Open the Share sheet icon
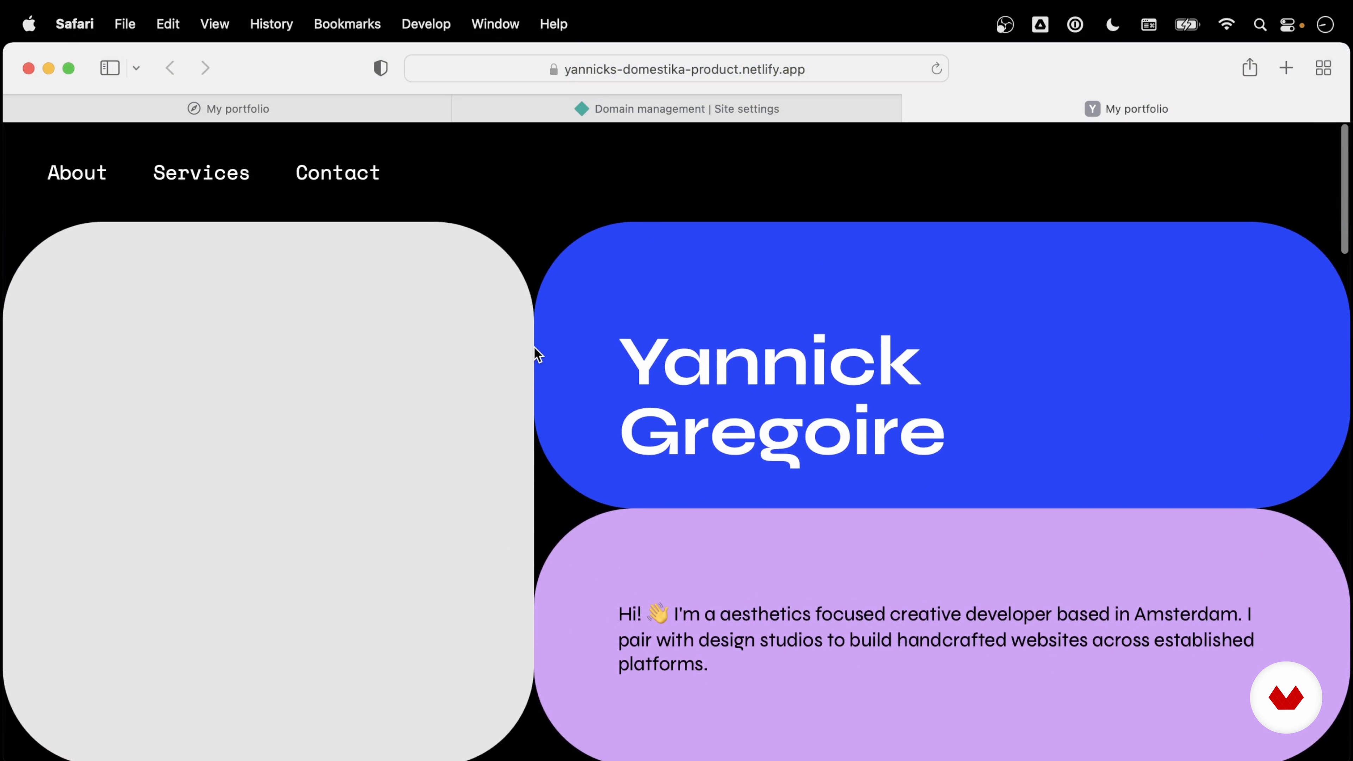 pos(1250,68)
